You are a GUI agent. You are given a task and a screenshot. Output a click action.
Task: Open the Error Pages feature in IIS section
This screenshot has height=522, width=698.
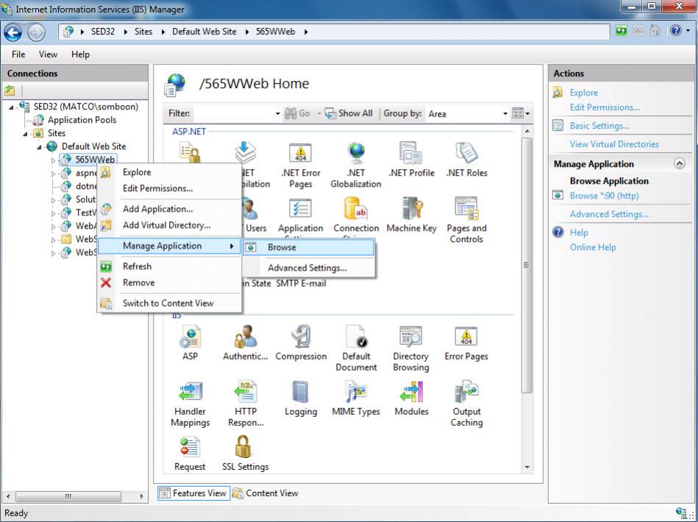point(466,343)
